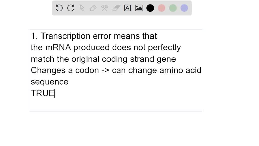This screenshot has width=259, height=146.
Task: Select the Eraser tool
Action: tap(116, 8)
